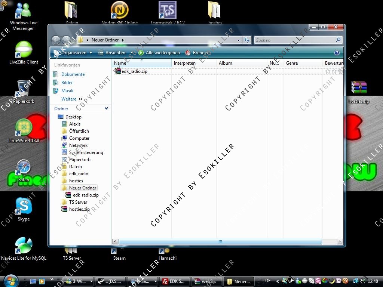
Task: Sort by Name column header
Action: tap(142, 63)
